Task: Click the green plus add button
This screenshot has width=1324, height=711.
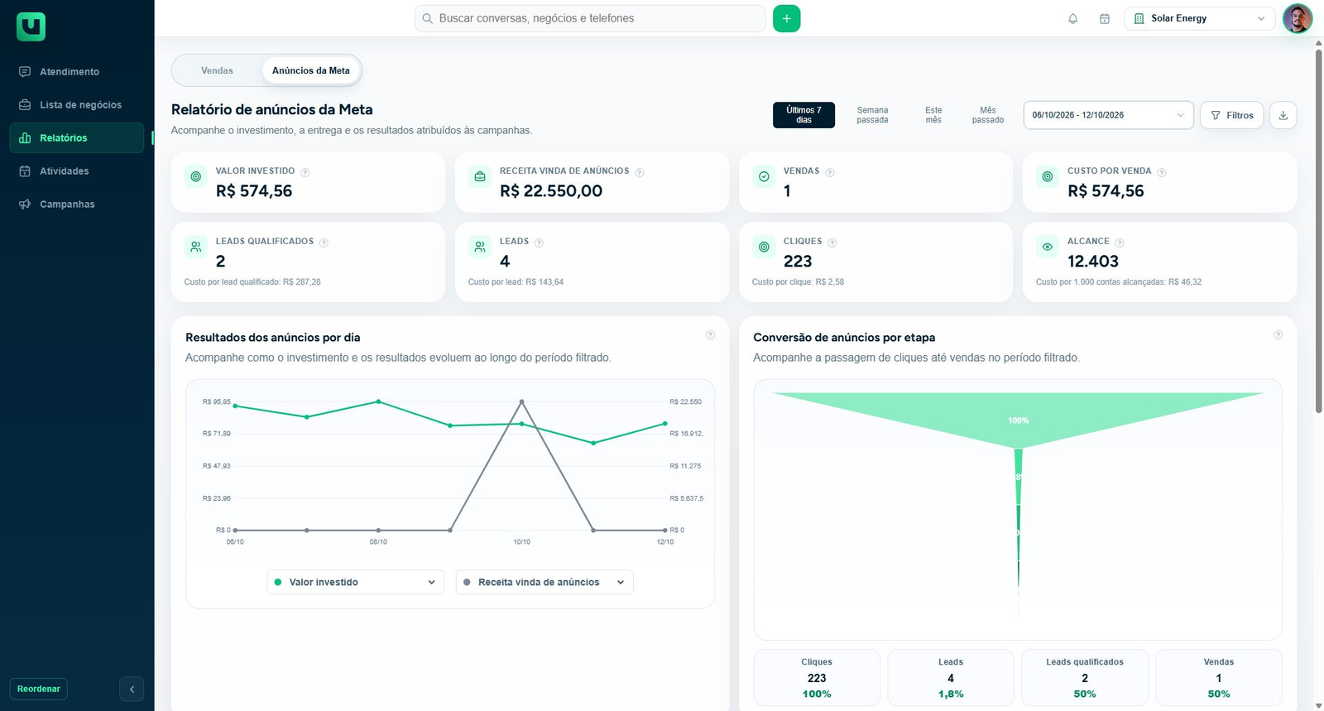Action: [x=786, y=18]
